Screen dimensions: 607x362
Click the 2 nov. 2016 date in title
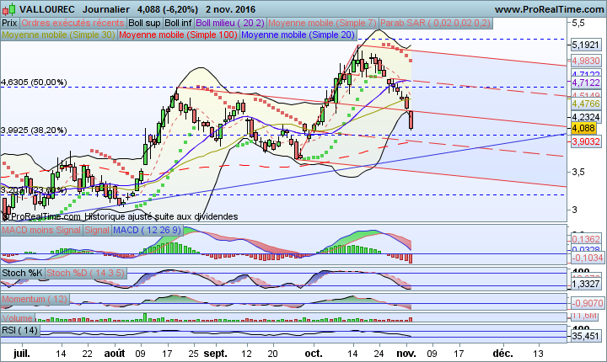(231, 9)
